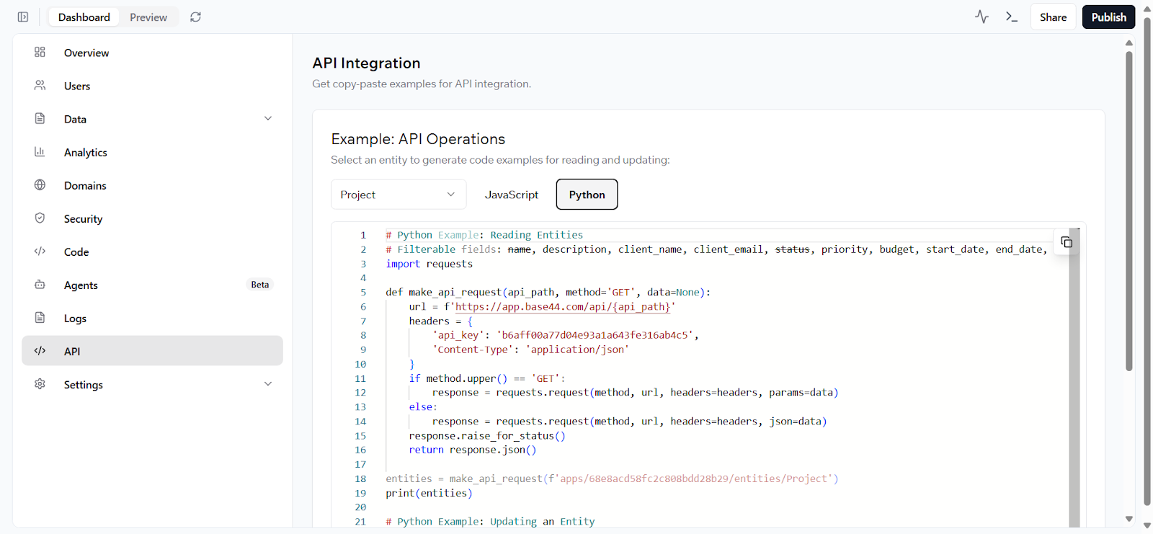The width and height of the screenshot is (1153, 534).
Task: Click the 'Content-Type' header line
Action: 530,350
